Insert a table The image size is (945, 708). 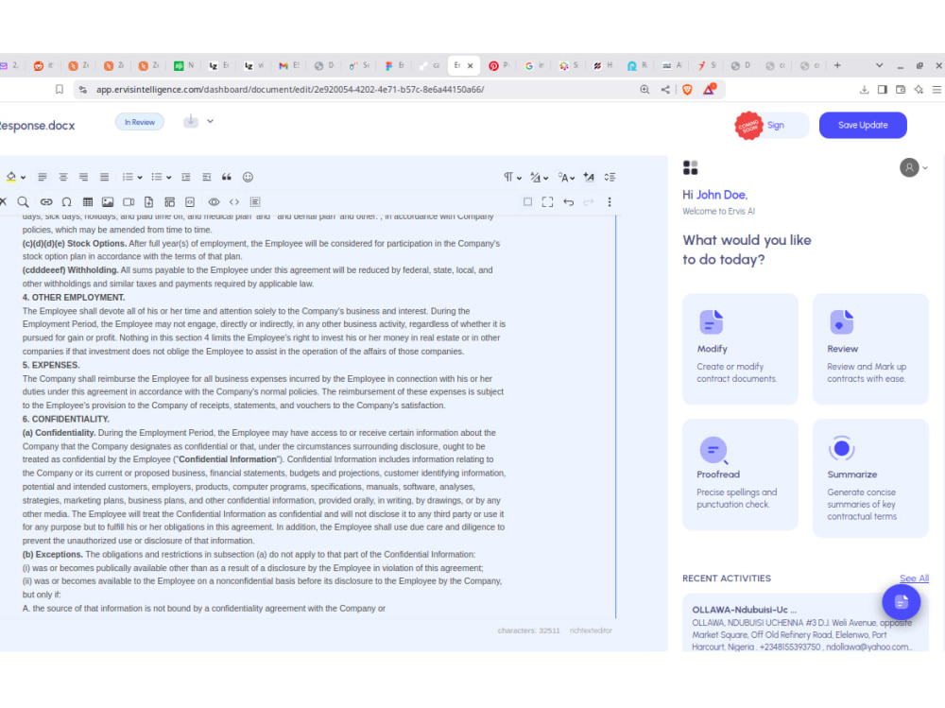87,202
